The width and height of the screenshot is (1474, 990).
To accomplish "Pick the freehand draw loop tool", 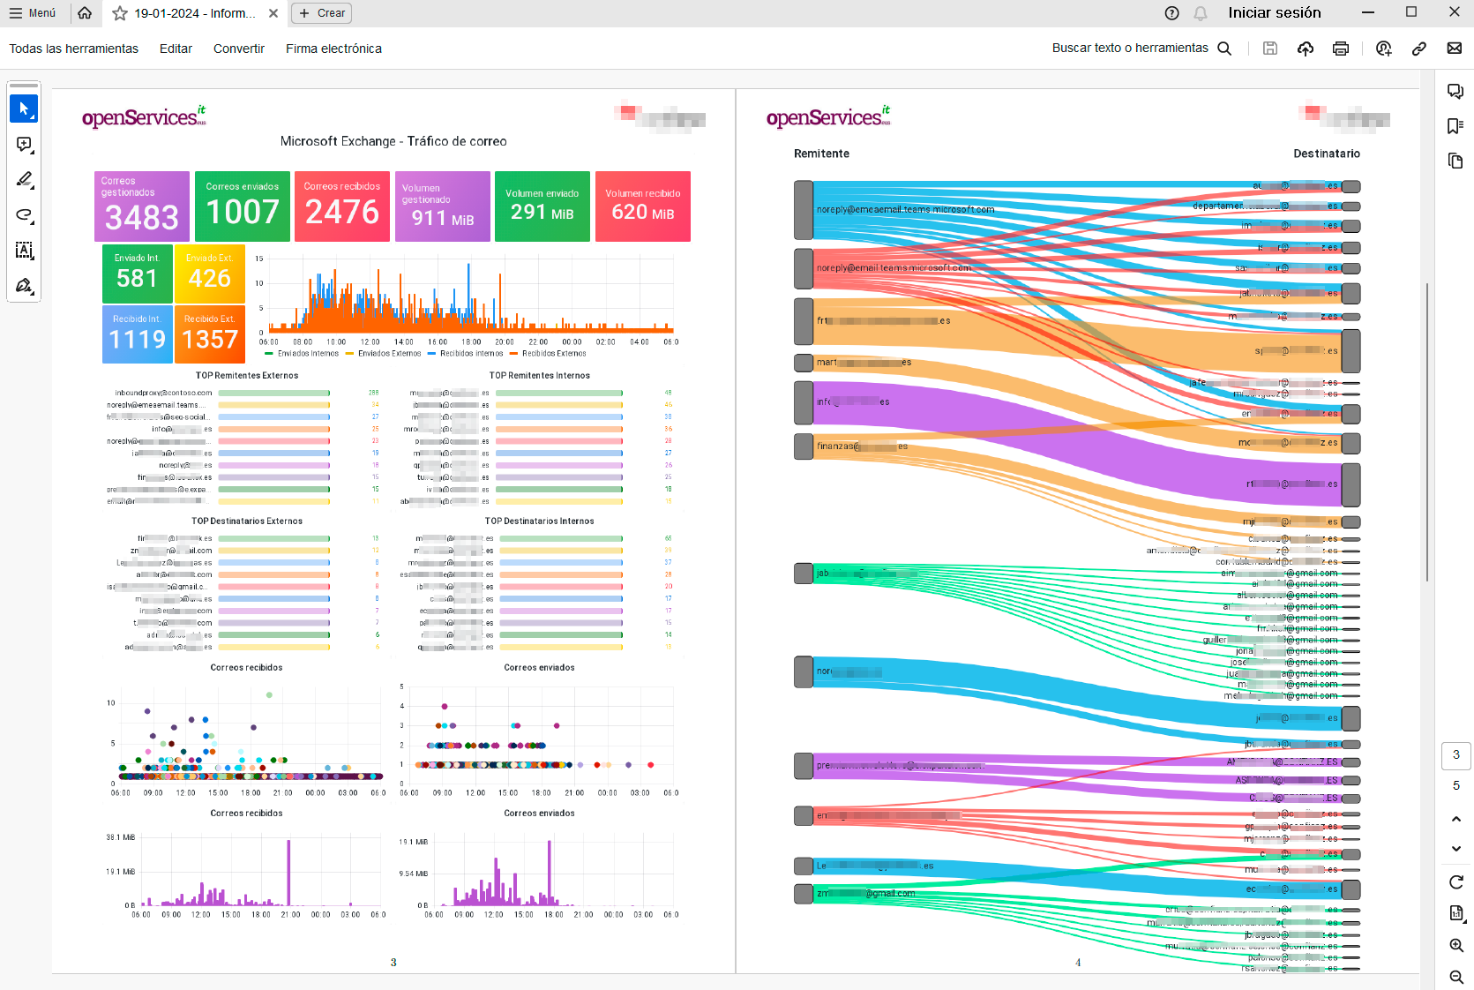I will point(24,215).
